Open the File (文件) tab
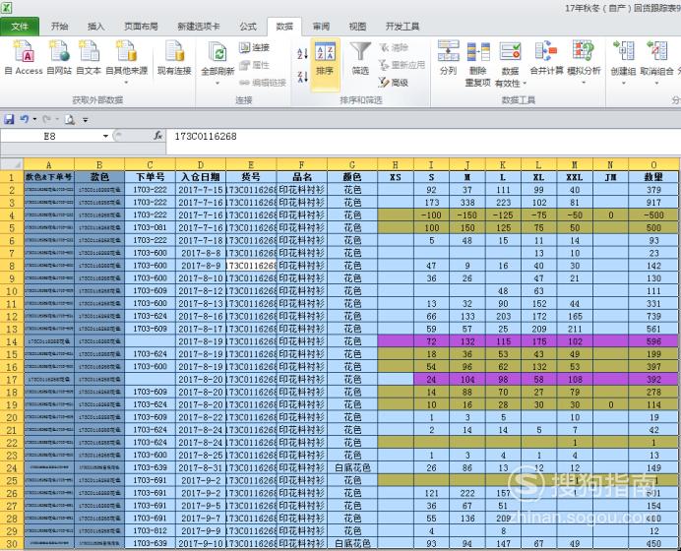 click(x=20, y=27)
